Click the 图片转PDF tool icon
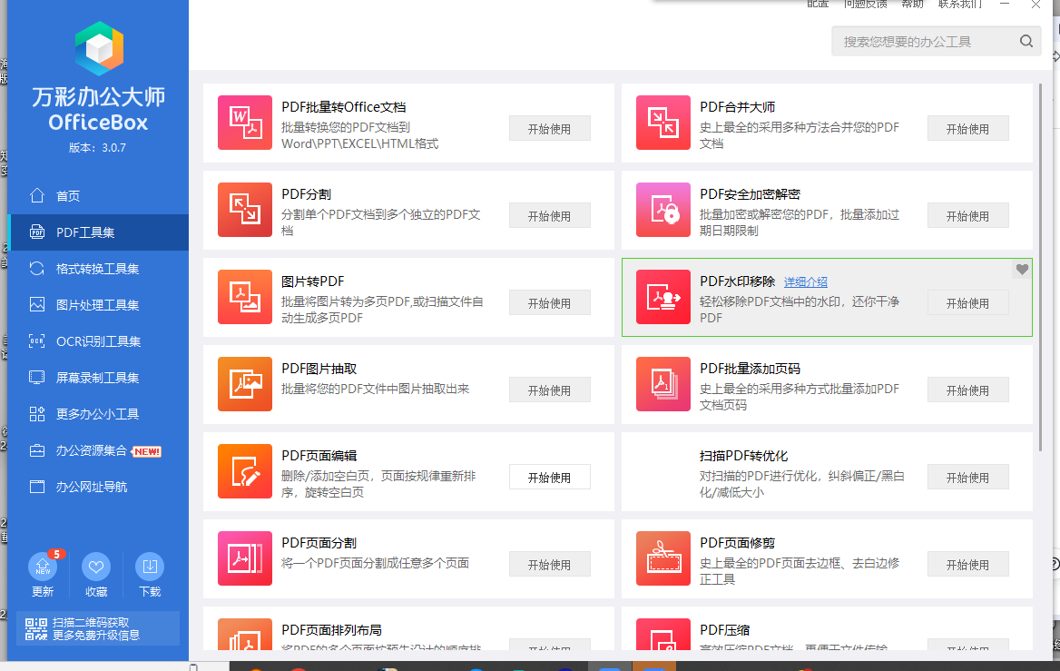 [245, 297]
